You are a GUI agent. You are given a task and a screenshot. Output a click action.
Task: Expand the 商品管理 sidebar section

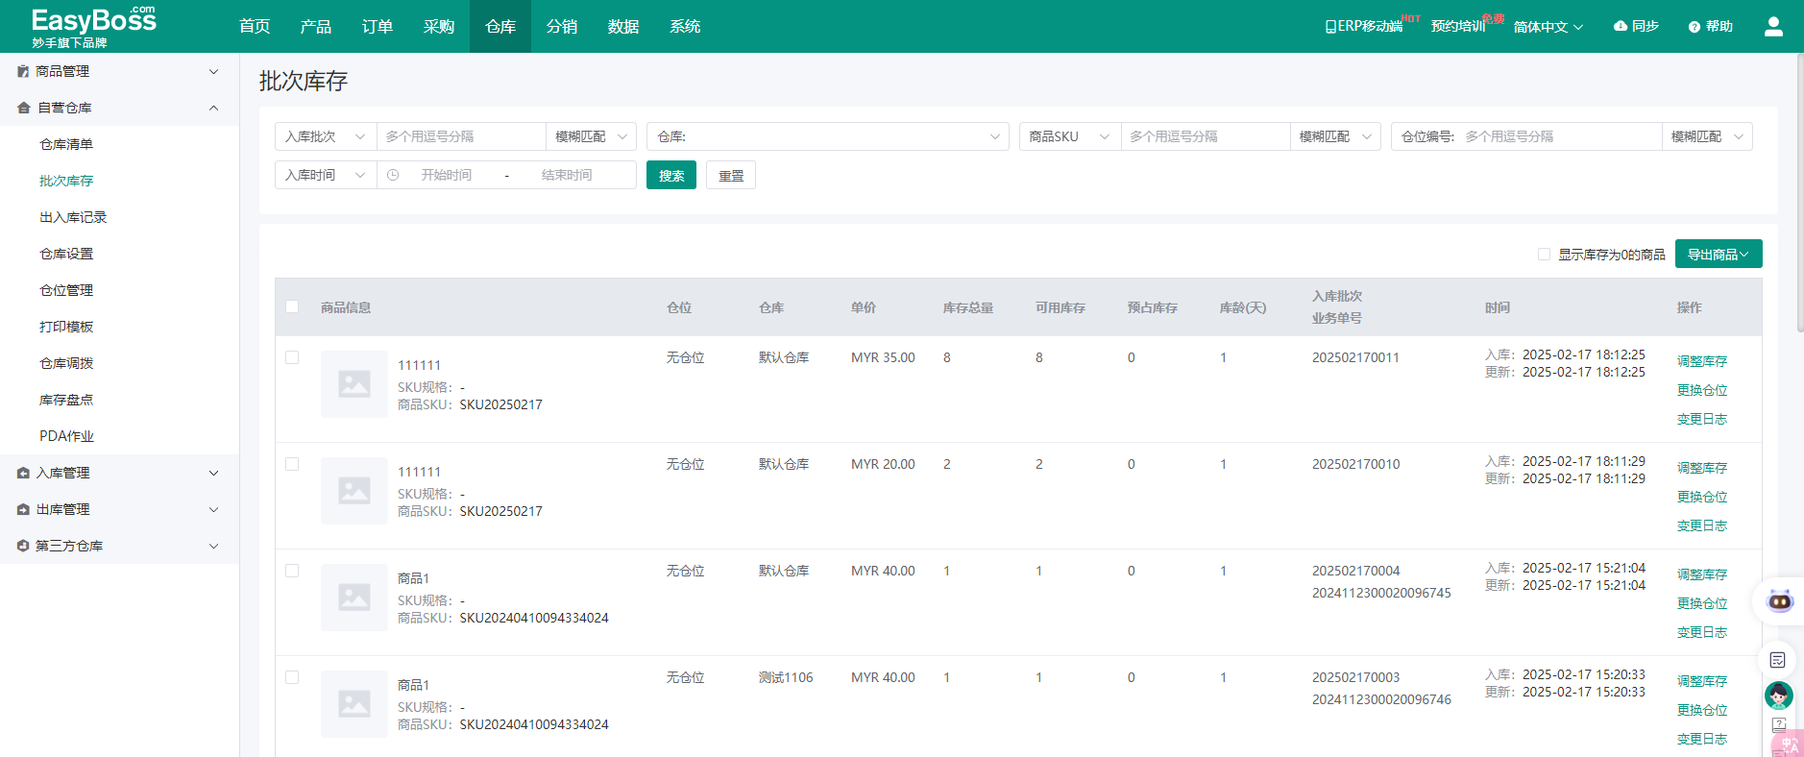click(x=214, y=71)
